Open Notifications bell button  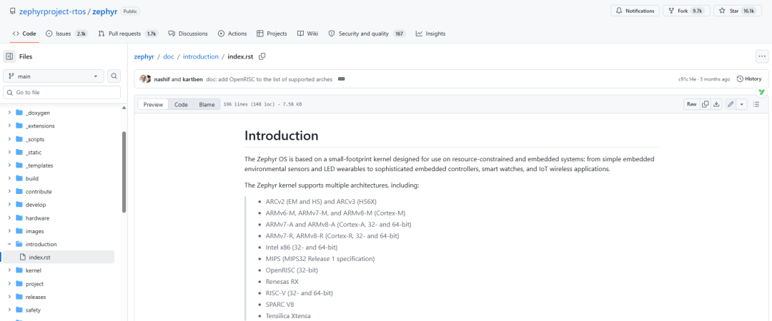pos(635,11)
